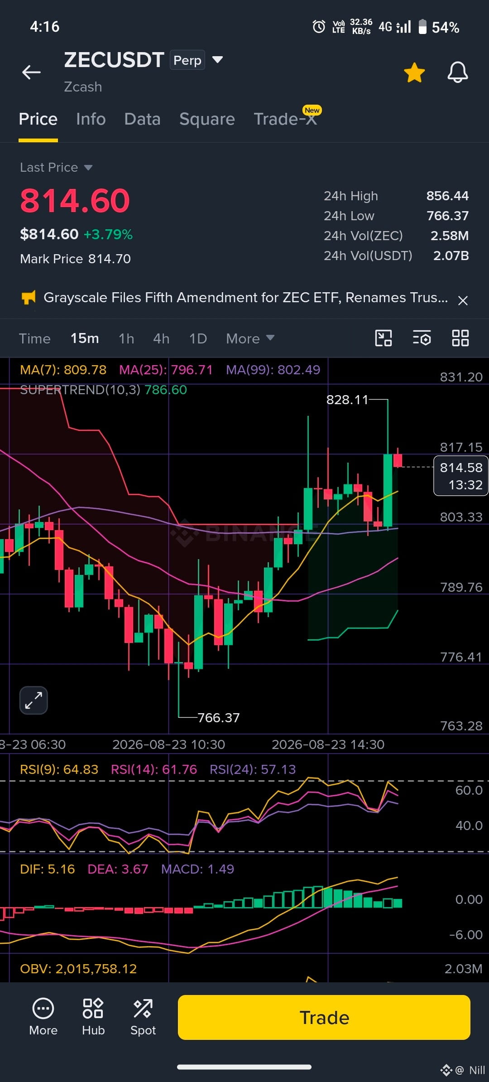This screenshot has width=489, height=1082.
Task: Tap the DIF: 5.16 MACD label
Action: (x=48, y=869)
